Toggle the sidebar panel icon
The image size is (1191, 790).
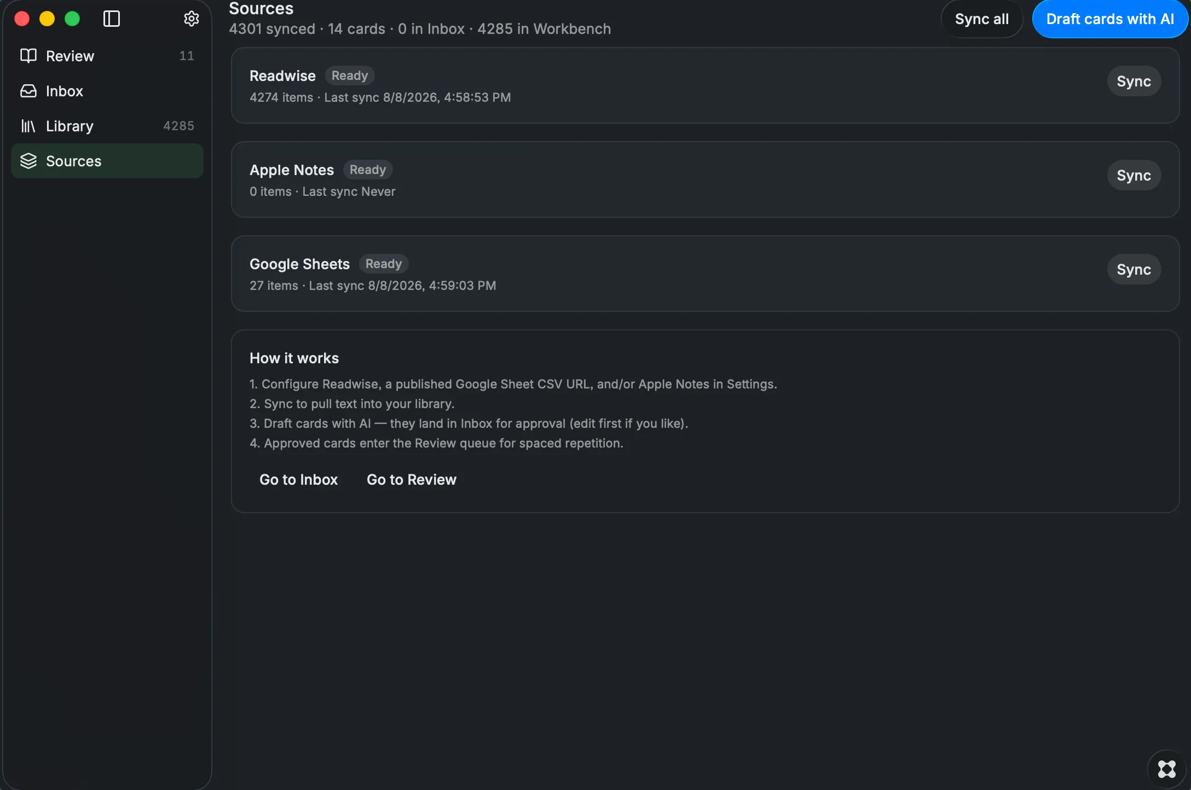[x=112, y=19]
